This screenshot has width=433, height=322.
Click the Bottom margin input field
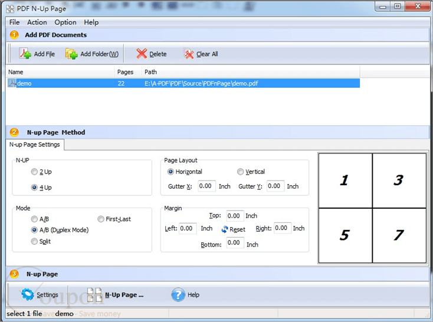(x=235, y=243)
